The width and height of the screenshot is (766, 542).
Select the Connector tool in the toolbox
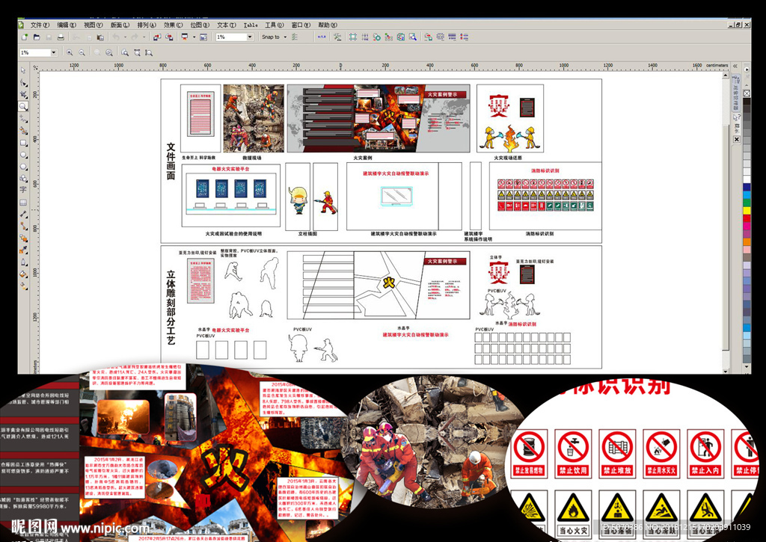[23, 226]
